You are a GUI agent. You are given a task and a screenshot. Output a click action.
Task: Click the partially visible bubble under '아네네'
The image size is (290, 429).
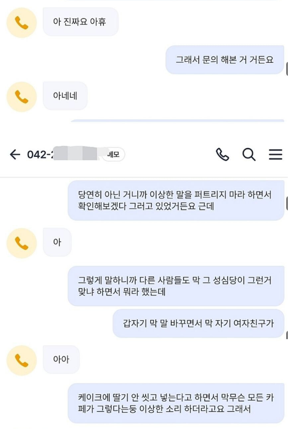tap(177, 121)
